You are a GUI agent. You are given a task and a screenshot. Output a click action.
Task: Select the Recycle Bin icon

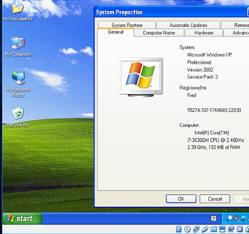(x=18, y=117)
